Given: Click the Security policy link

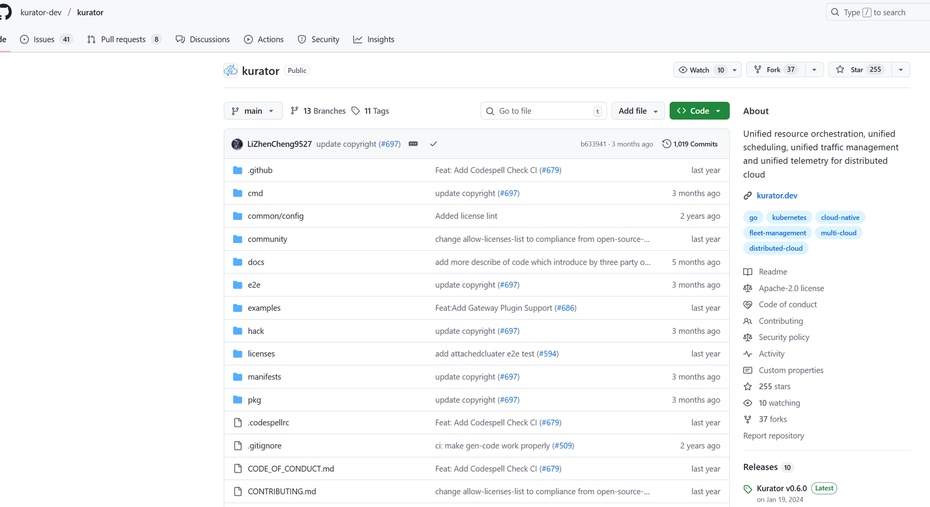Looking at the screenshot, I should pyautogui.click(x=784, y=337).
